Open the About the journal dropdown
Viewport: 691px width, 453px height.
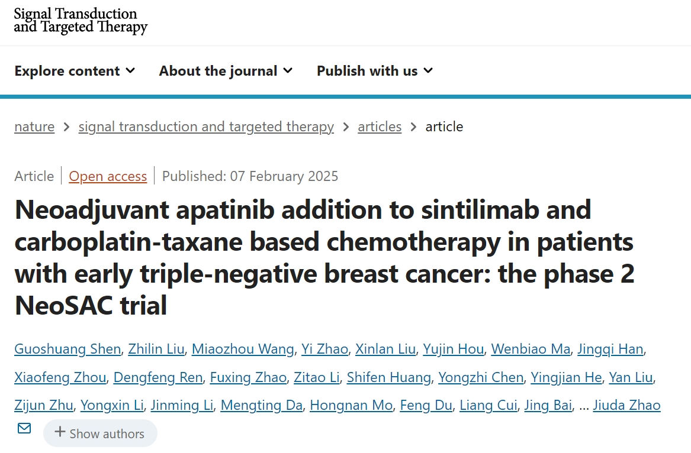coord(226,71)
